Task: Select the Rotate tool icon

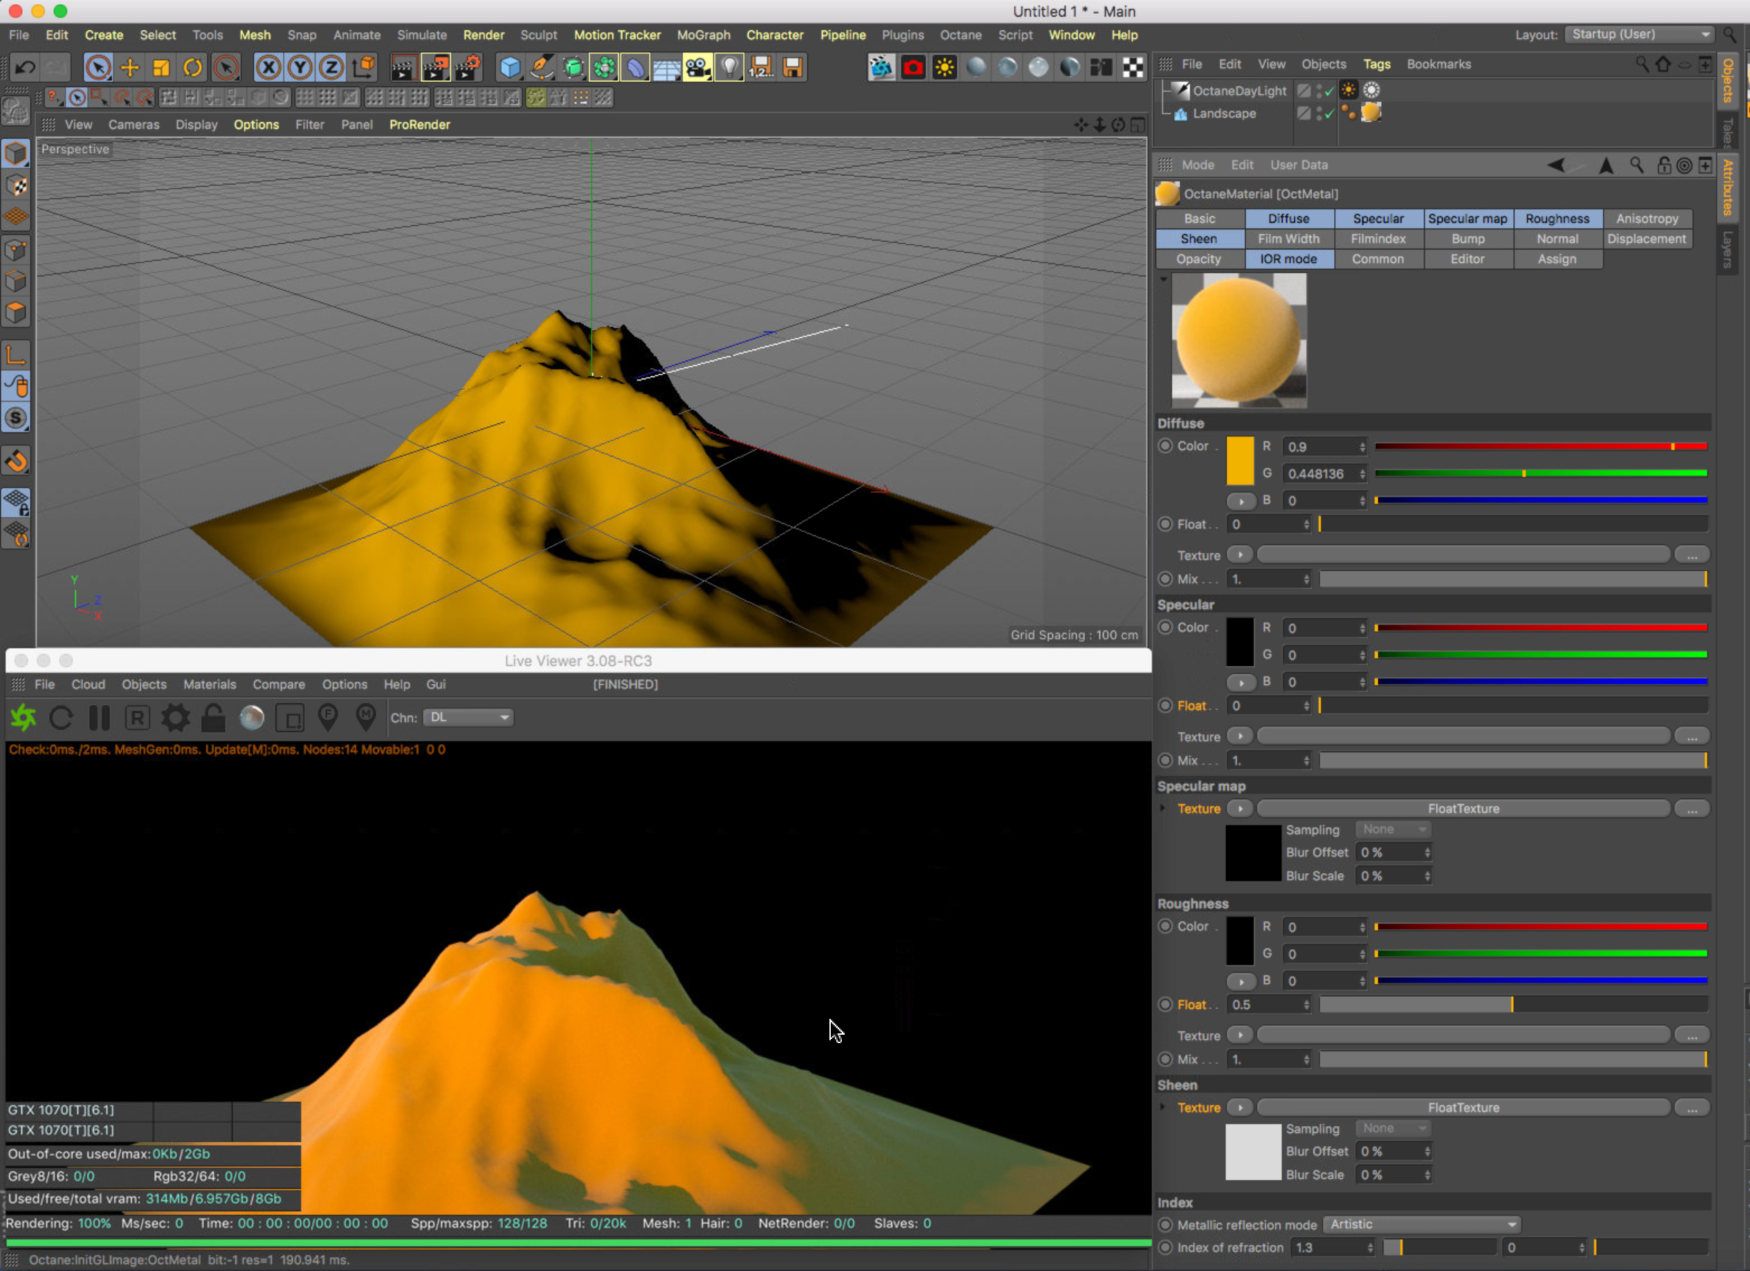Action: pos(193,68)
